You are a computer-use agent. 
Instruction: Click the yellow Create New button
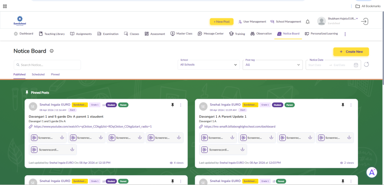click(351, 52)
